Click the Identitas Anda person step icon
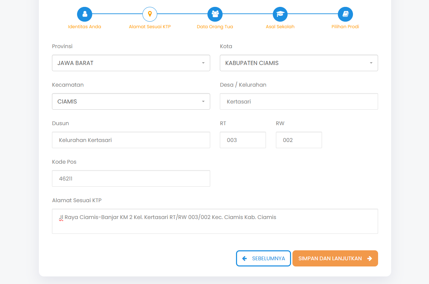429x284 pixels. [85, 14]
